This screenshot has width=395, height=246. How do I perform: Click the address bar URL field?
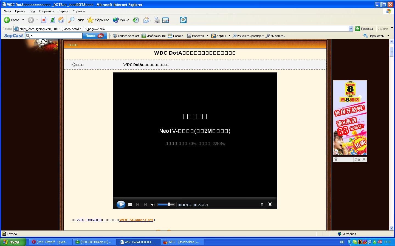tap(181, 29)
